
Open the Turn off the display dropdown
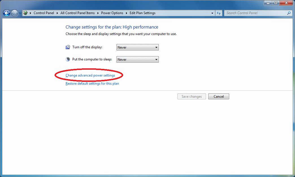138,47
